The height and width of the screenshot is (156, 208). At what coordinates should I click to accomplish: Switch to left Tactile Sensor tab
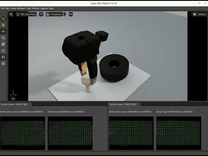pos(14,104)
